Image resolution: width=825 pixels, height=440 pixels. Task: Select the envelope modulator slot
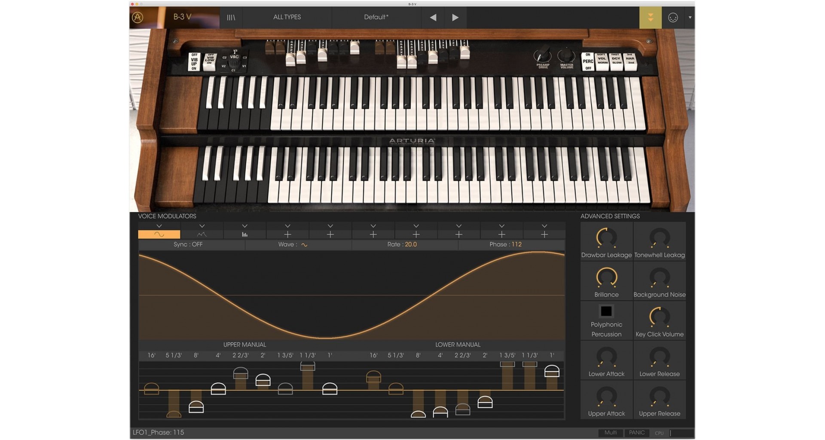click(x=202, y=234)
